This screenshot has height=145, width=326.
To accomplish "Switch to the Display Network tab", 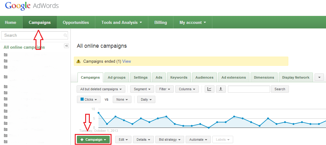I will [x=296, y=77].
